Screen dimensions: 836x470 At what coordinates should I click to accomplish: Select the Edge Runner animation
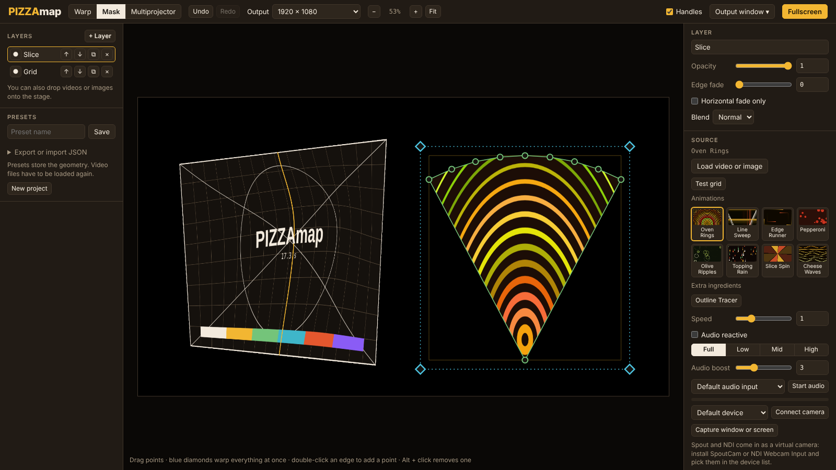pos(777,224)
